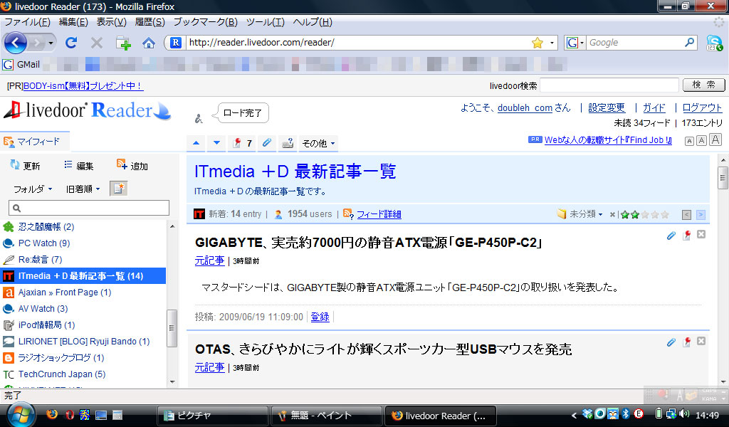Image resolution: width=729 pixels, height=427 pixels.
Task: Open new tab with green plus icon
Action: pos(123,43)
